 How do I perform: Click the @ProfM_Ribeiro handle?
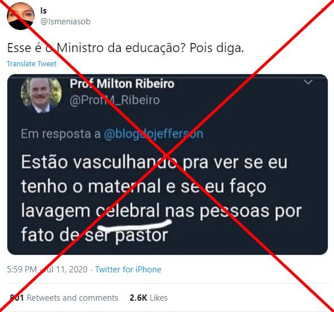114,100
